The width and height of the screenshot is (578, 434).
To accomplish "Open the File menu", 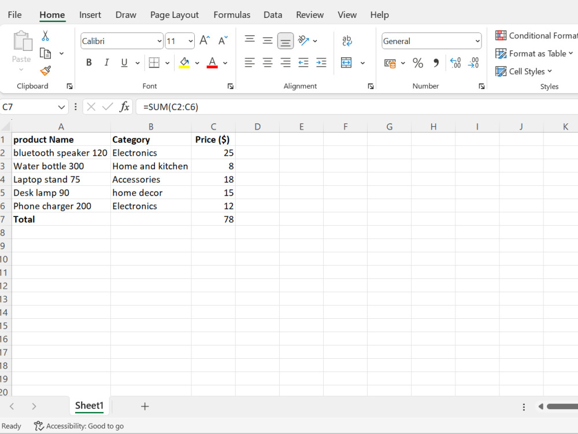I will coord(15,15).
